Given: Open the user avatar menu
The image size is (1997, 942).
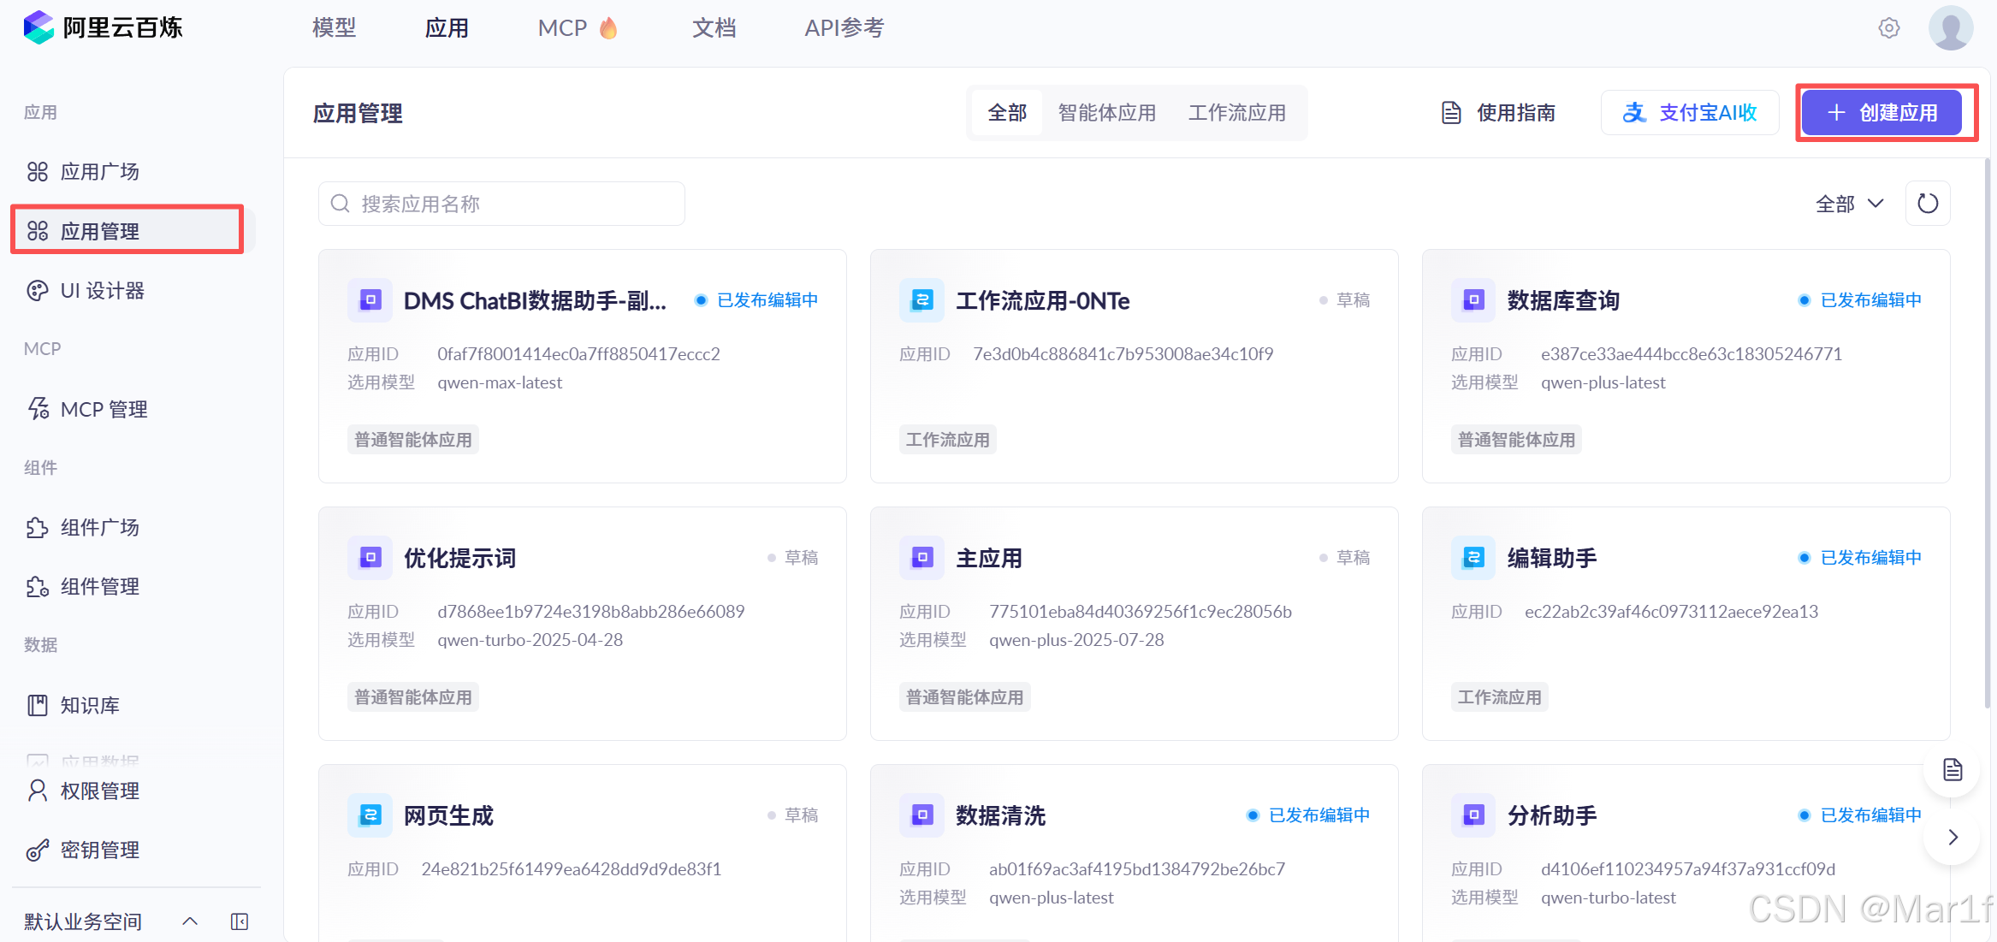Looking at the screenshot, I should [x=1951, y=28].
